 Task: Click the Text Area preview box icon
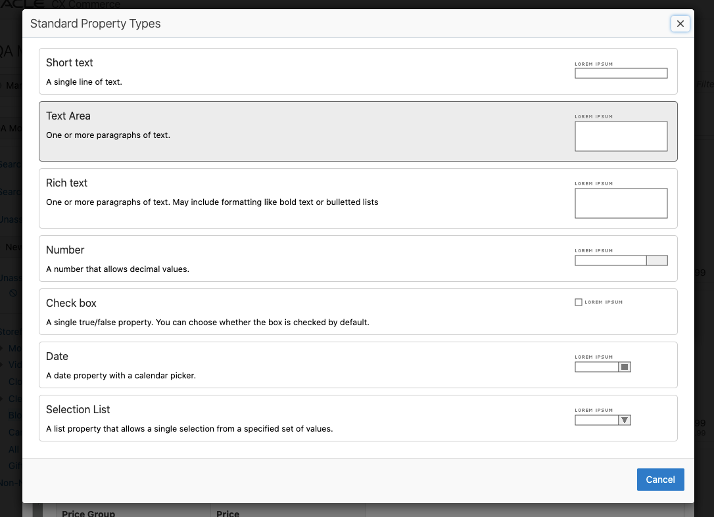[x=621, y=136]
